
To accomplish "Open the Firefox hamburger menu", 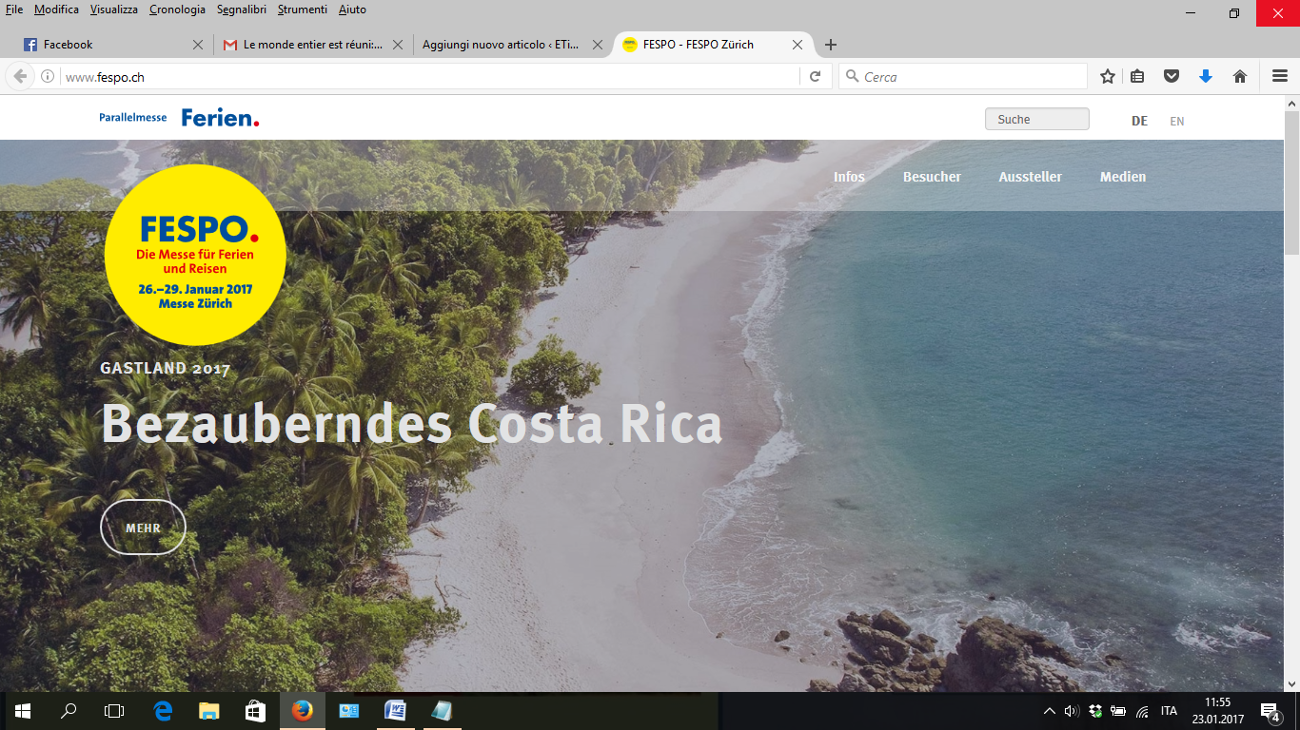I will 1280,77.
